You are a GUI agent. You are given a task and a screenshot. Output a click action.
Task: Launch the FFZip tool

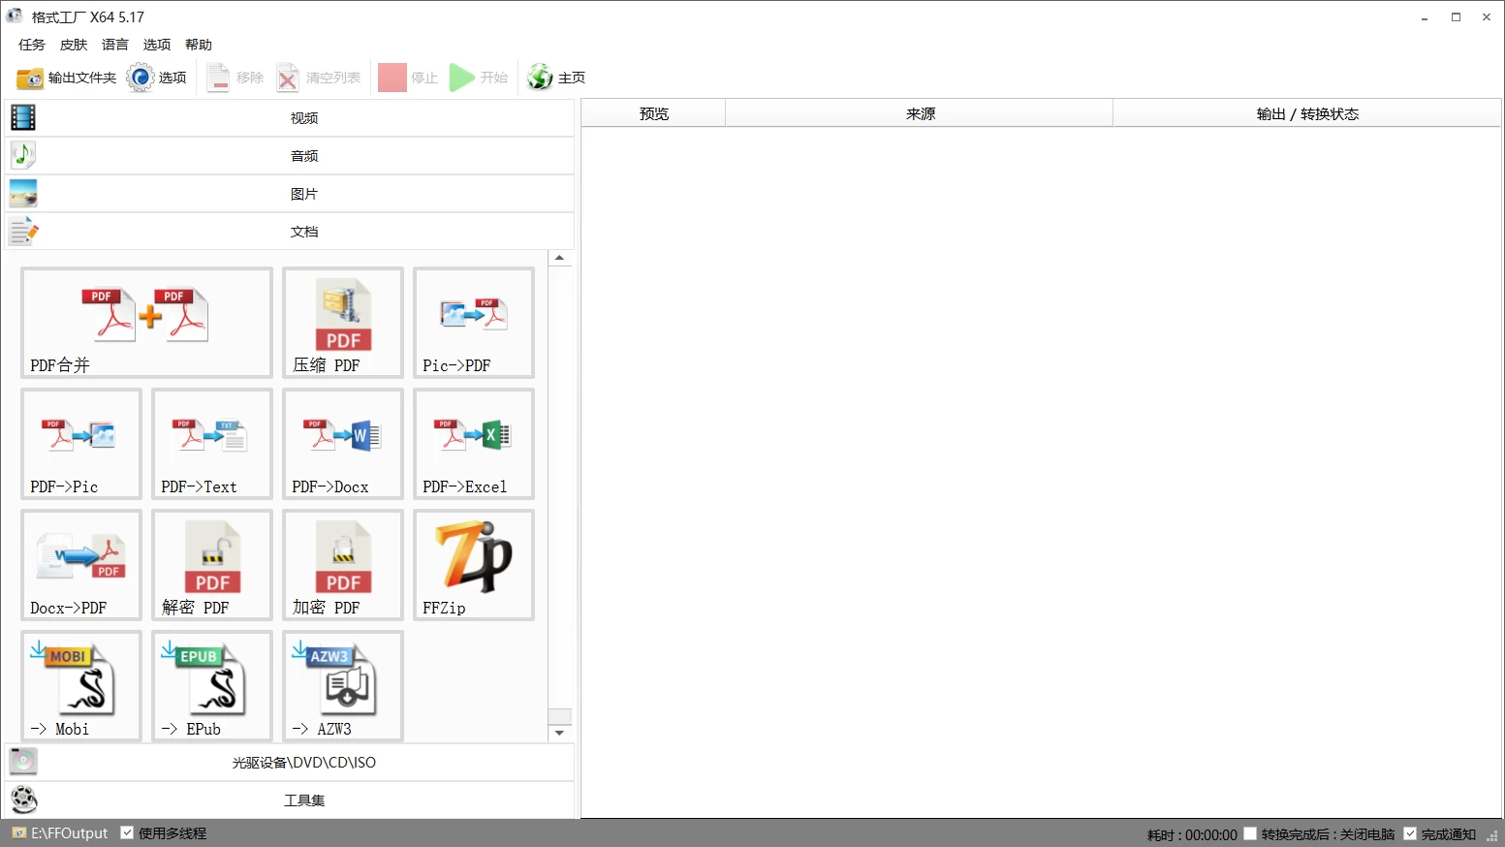474,565
